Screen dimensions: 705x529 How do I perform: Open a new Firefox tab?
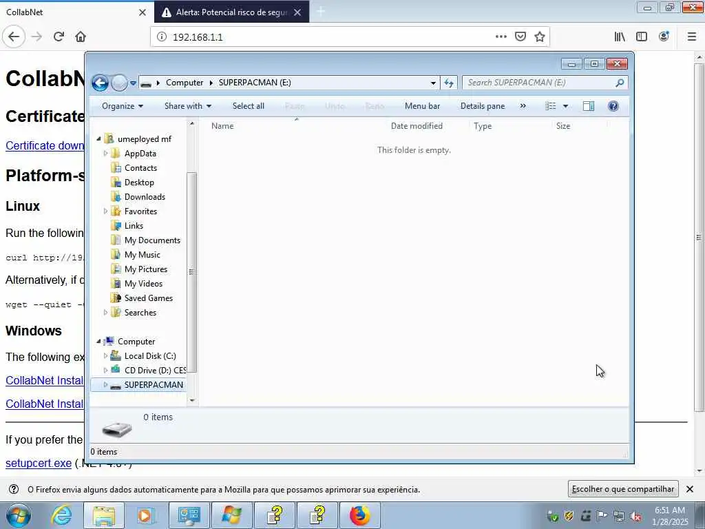click(321, 12)
